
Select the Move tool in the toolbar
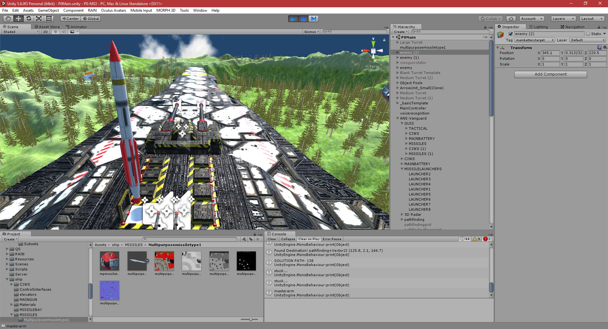tap(18, 19)
